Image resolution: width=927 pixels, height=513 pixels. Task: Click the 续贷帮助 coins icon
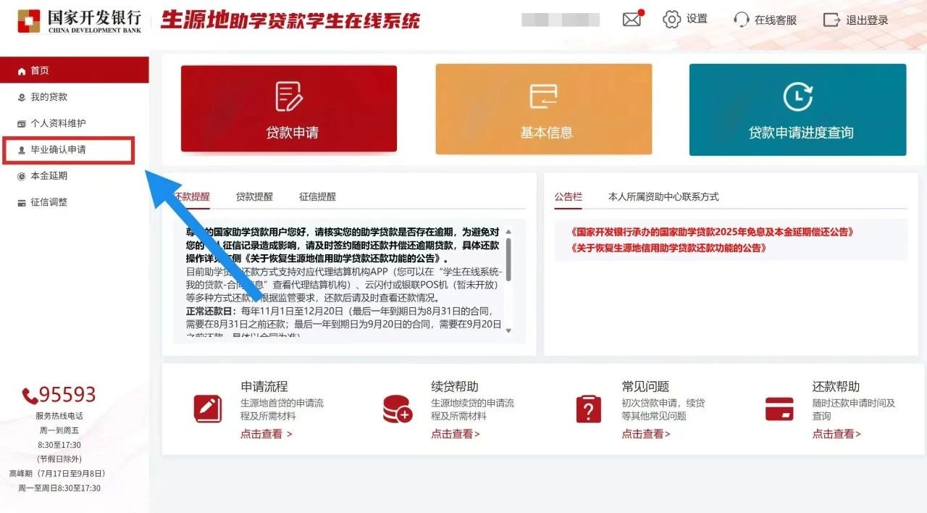(x=397, y=409)
